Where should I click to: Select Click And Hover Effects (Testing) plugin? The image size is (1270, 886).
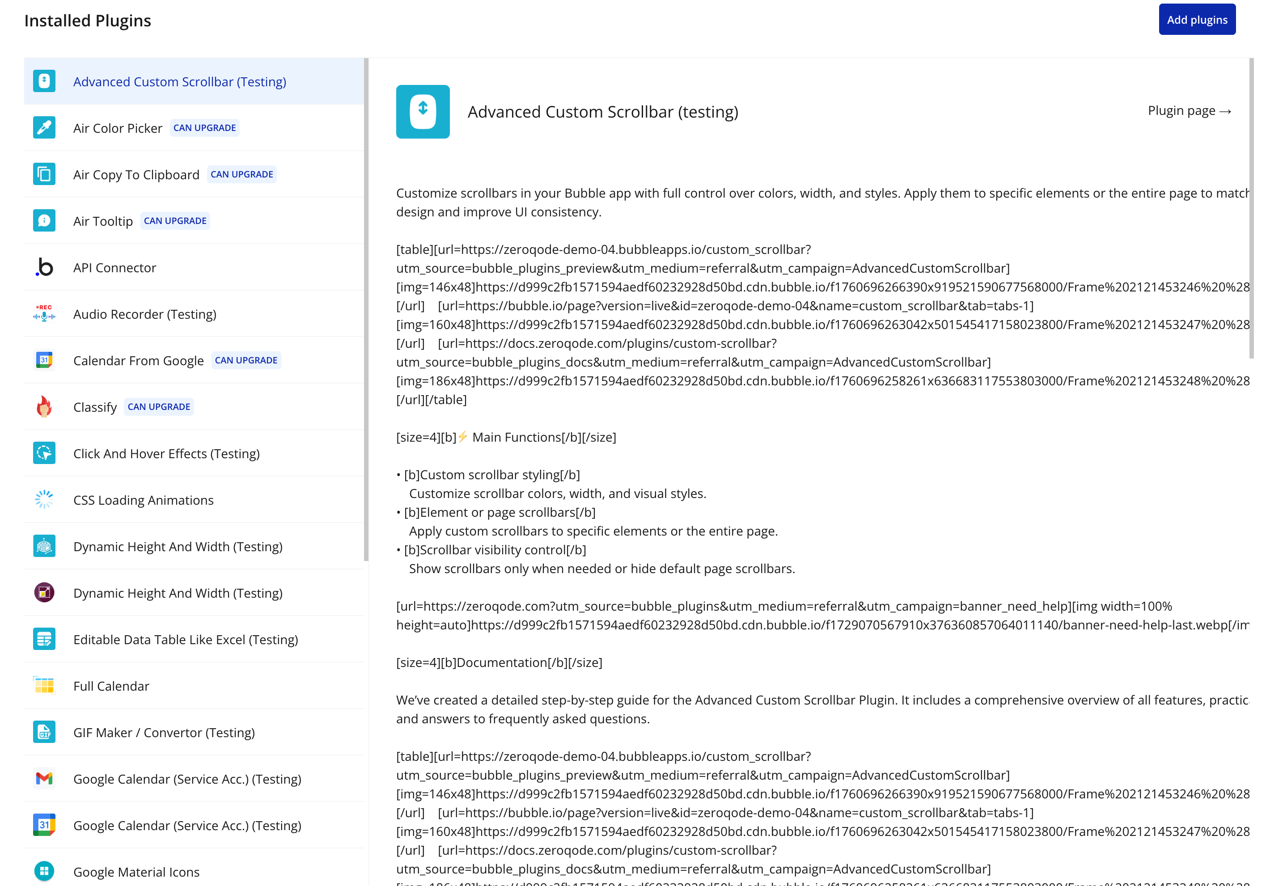(x=166, y=454)
